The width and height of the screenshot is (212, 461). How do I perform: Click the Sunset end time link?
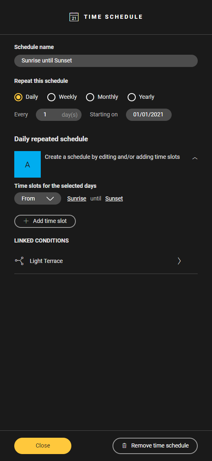[x=114, y=198]
